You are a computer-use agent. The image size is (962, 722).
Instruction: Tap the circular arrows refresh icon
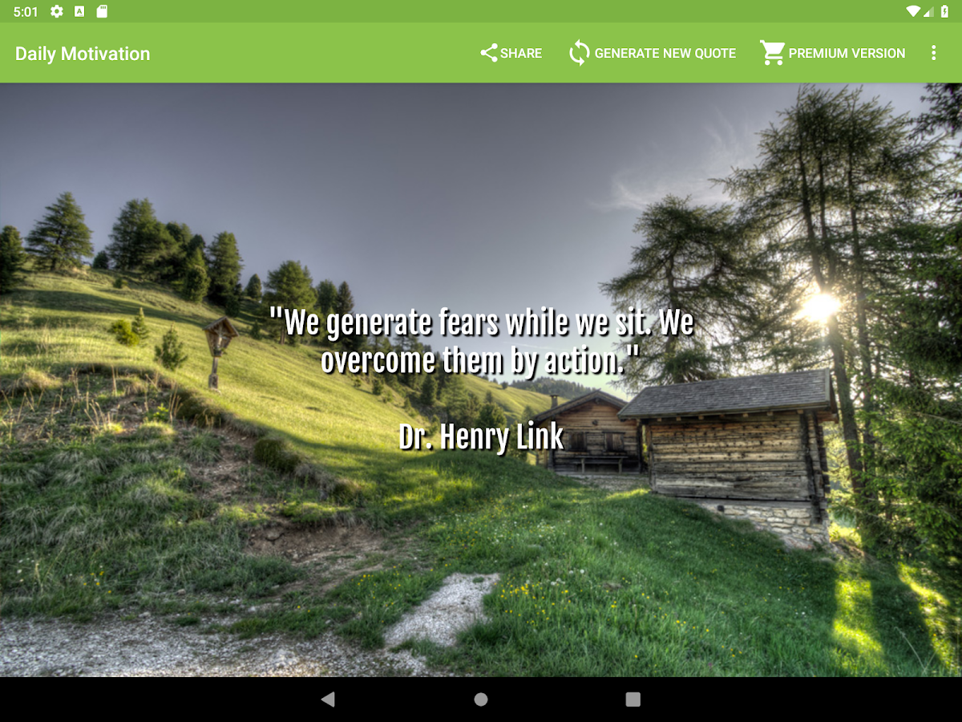click(579, 53)
